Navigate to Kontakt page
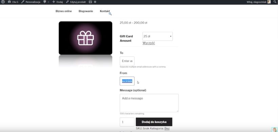278x132 pixels. (105, 11)
